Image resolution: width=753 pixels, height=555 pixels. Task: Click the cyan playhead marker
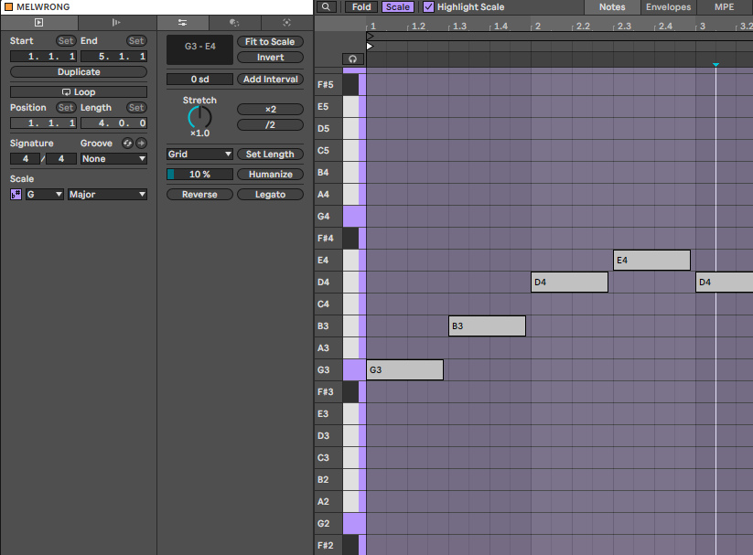(x=715, y=64)
